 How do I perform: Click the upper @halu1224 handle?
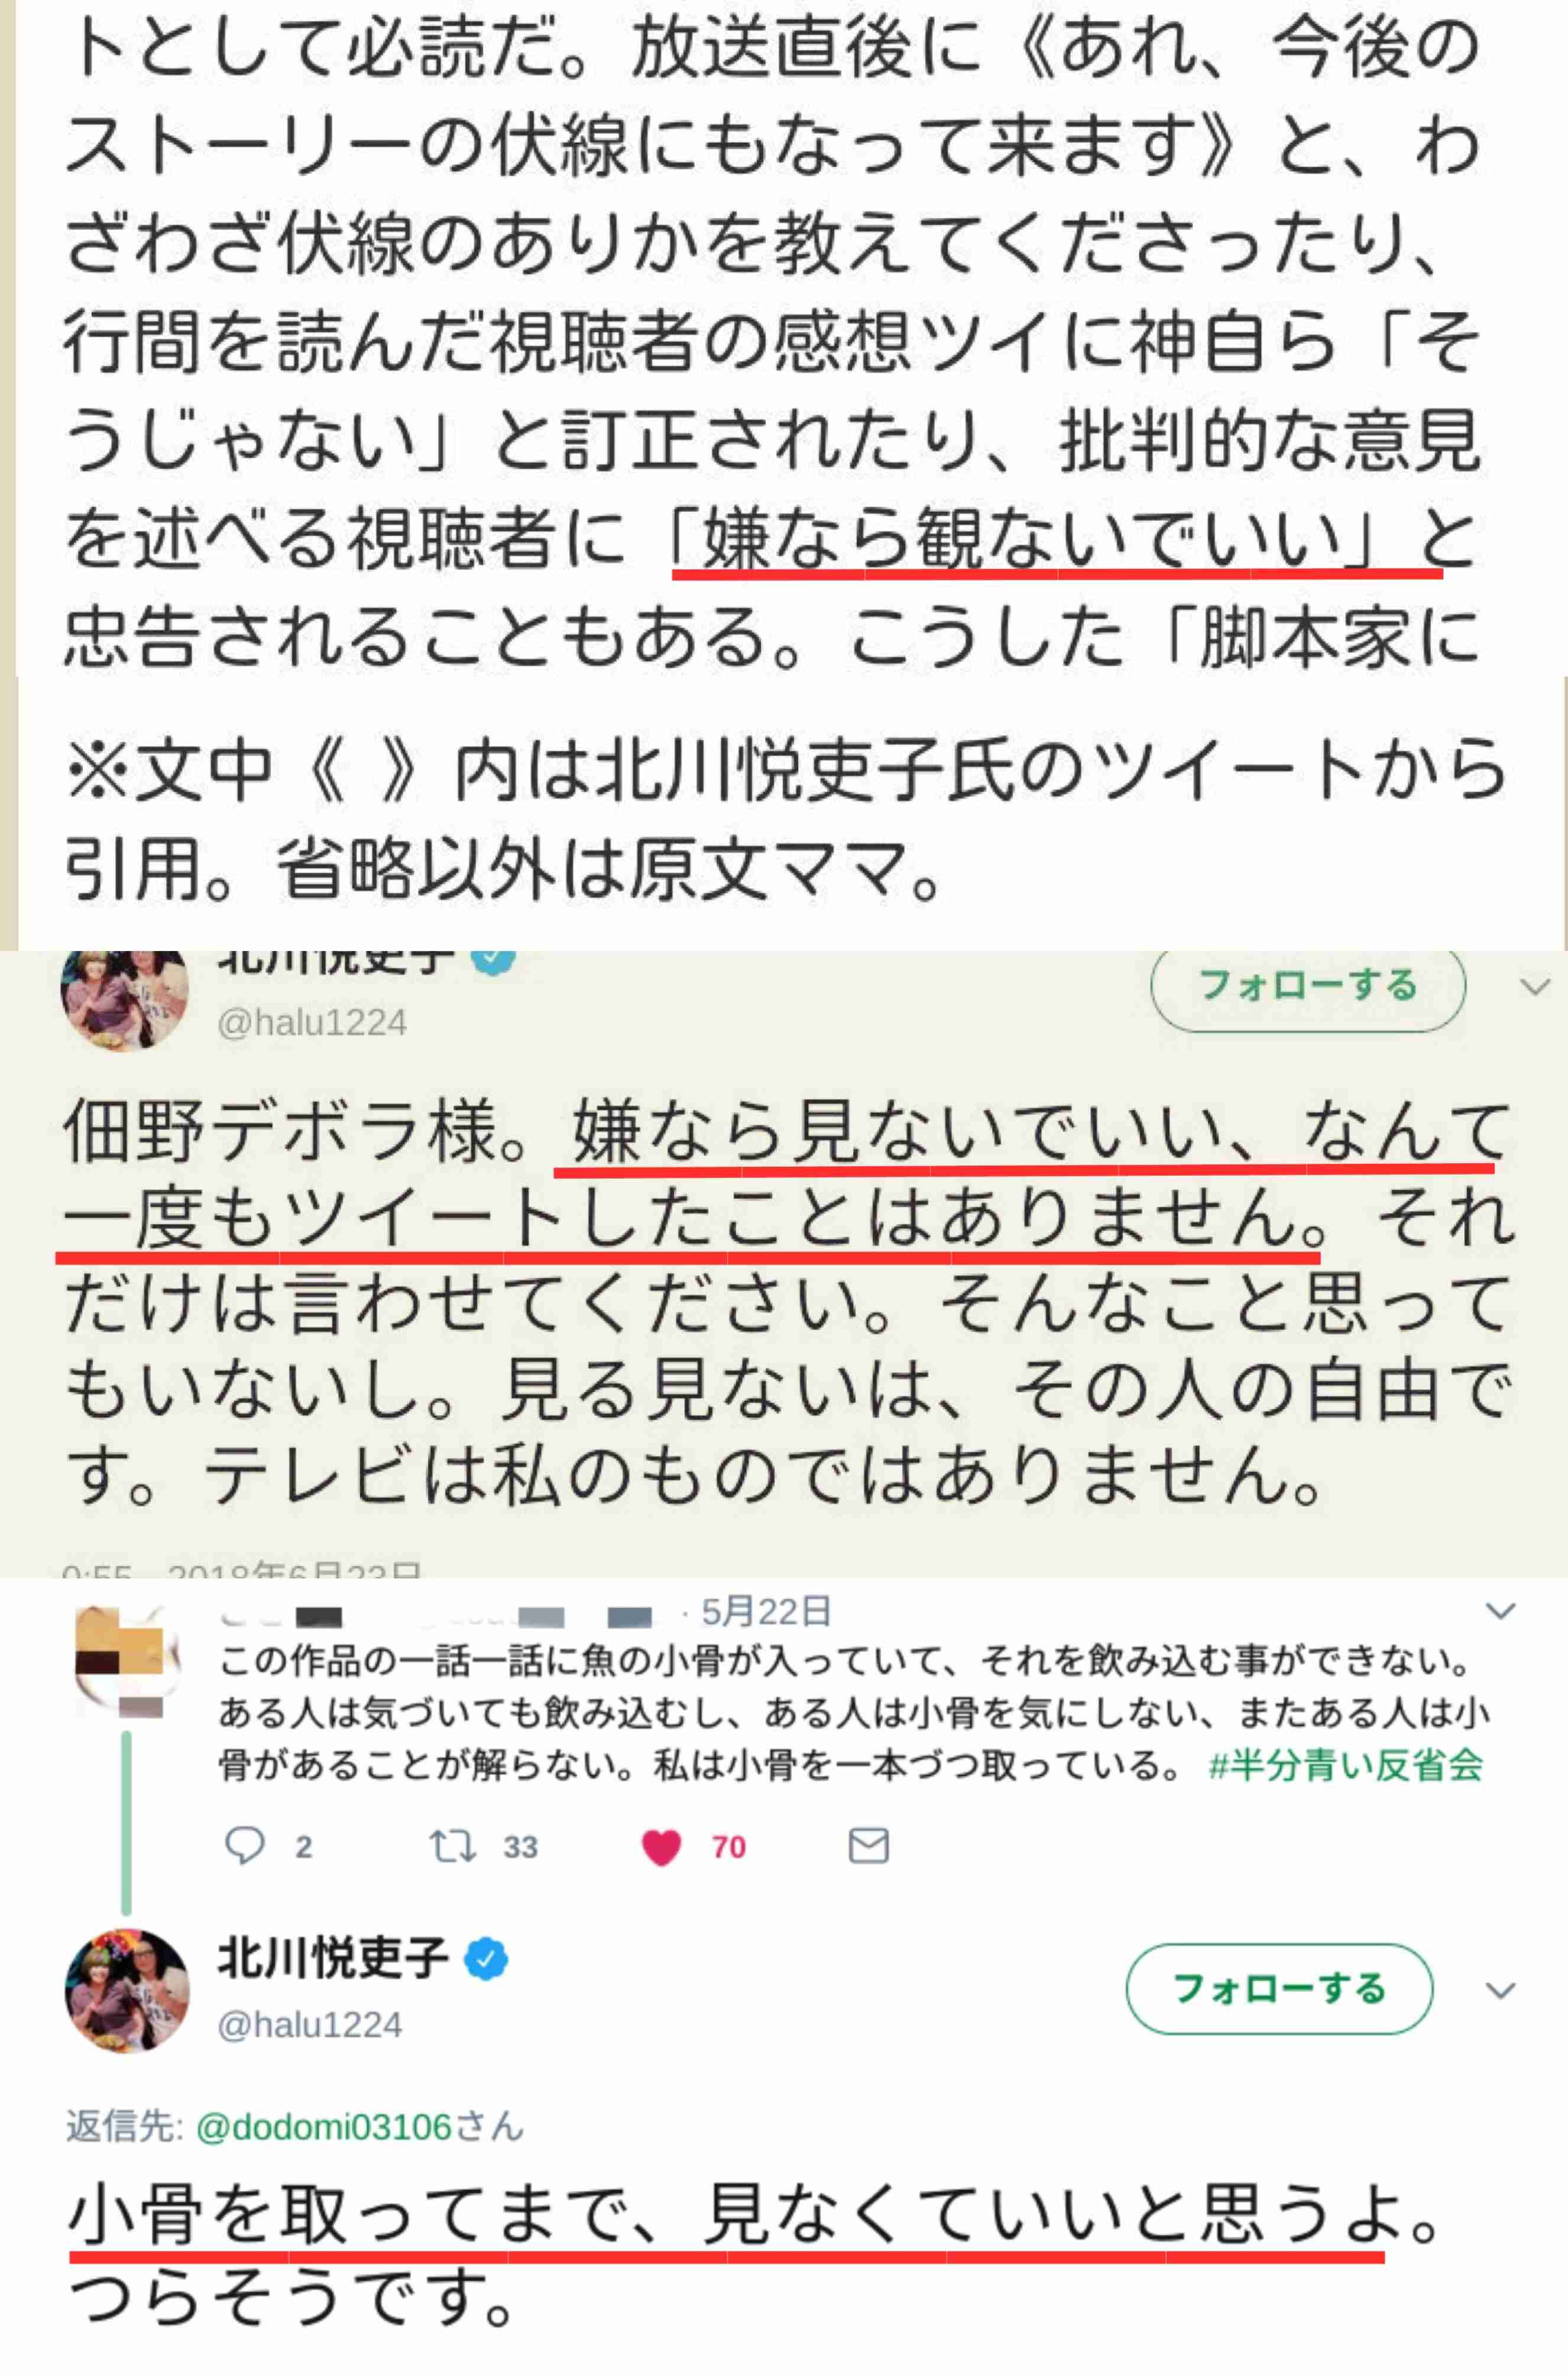(x=312, y=1022)
